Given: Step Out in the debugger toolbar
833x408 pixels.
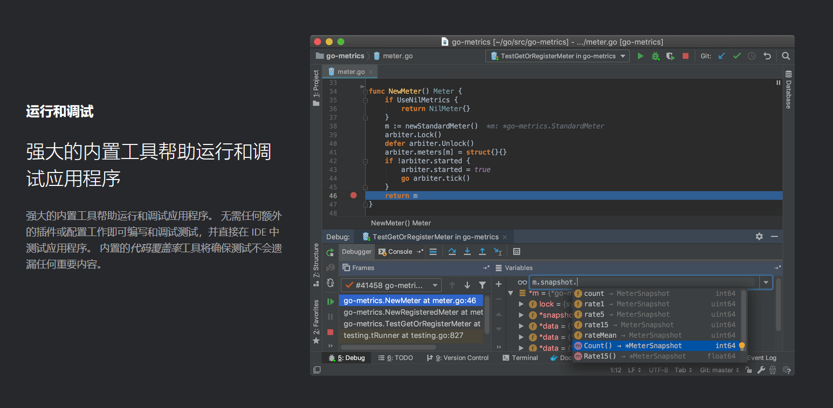Looking at the screenshot, I should coord(482,252).
